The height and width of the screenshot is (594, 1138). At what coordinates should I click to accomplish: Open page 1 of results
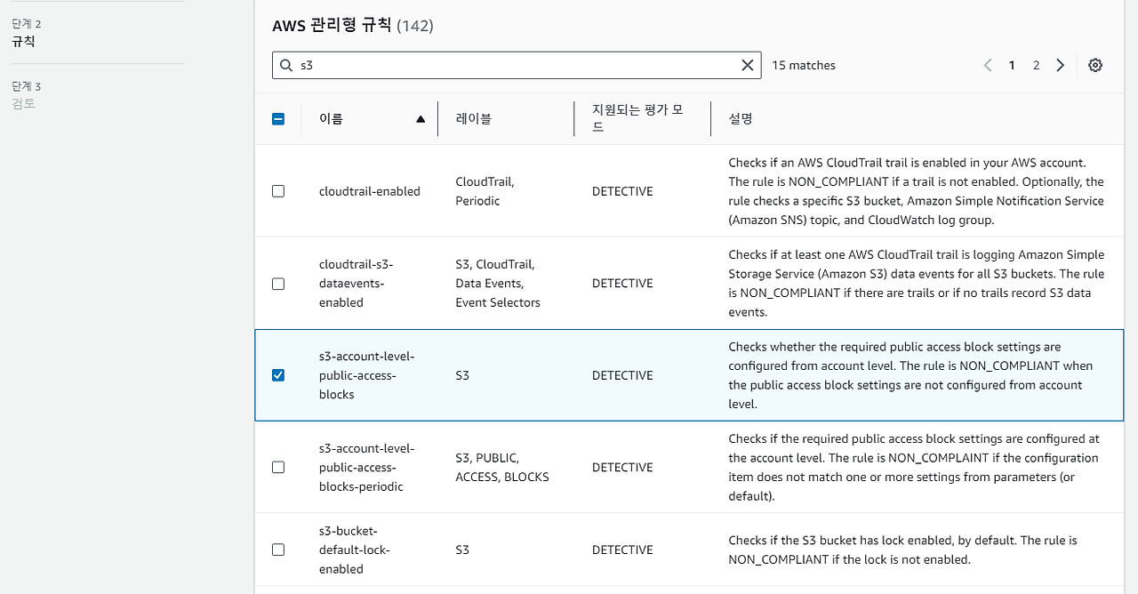pyautogui.click(x=1012, y=65)
